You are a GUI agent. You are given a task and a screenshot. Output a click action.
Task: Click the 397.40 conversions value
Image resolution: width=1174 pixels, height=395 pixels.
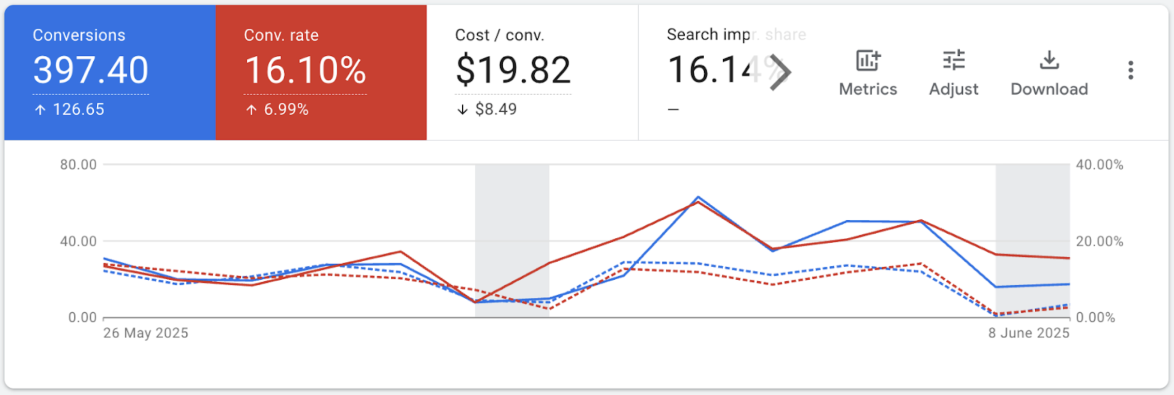click(91, 70)
